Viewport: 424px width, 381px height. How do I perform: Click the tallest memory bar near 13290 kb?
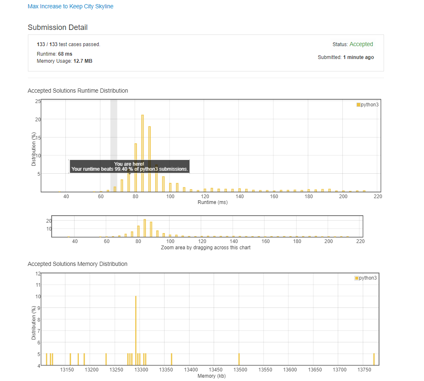tap(136, 331)
